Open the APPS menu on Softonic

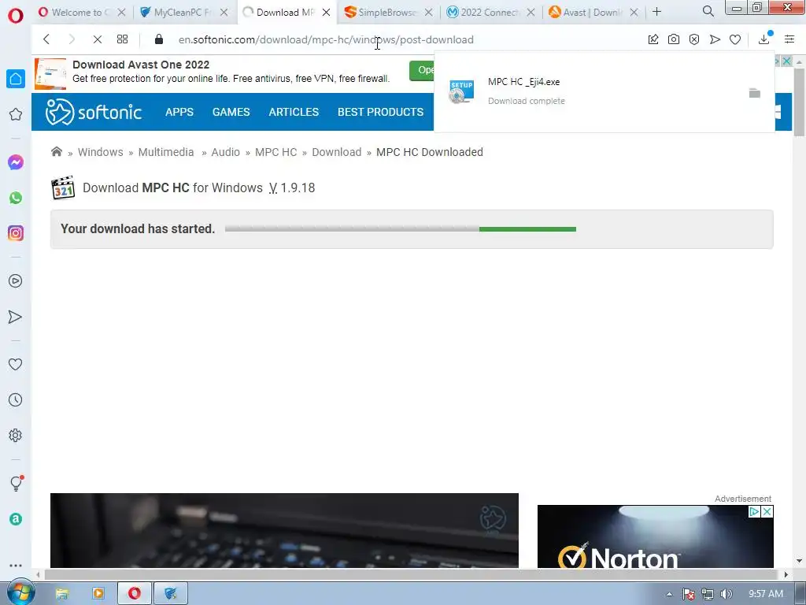click(179, 112)
